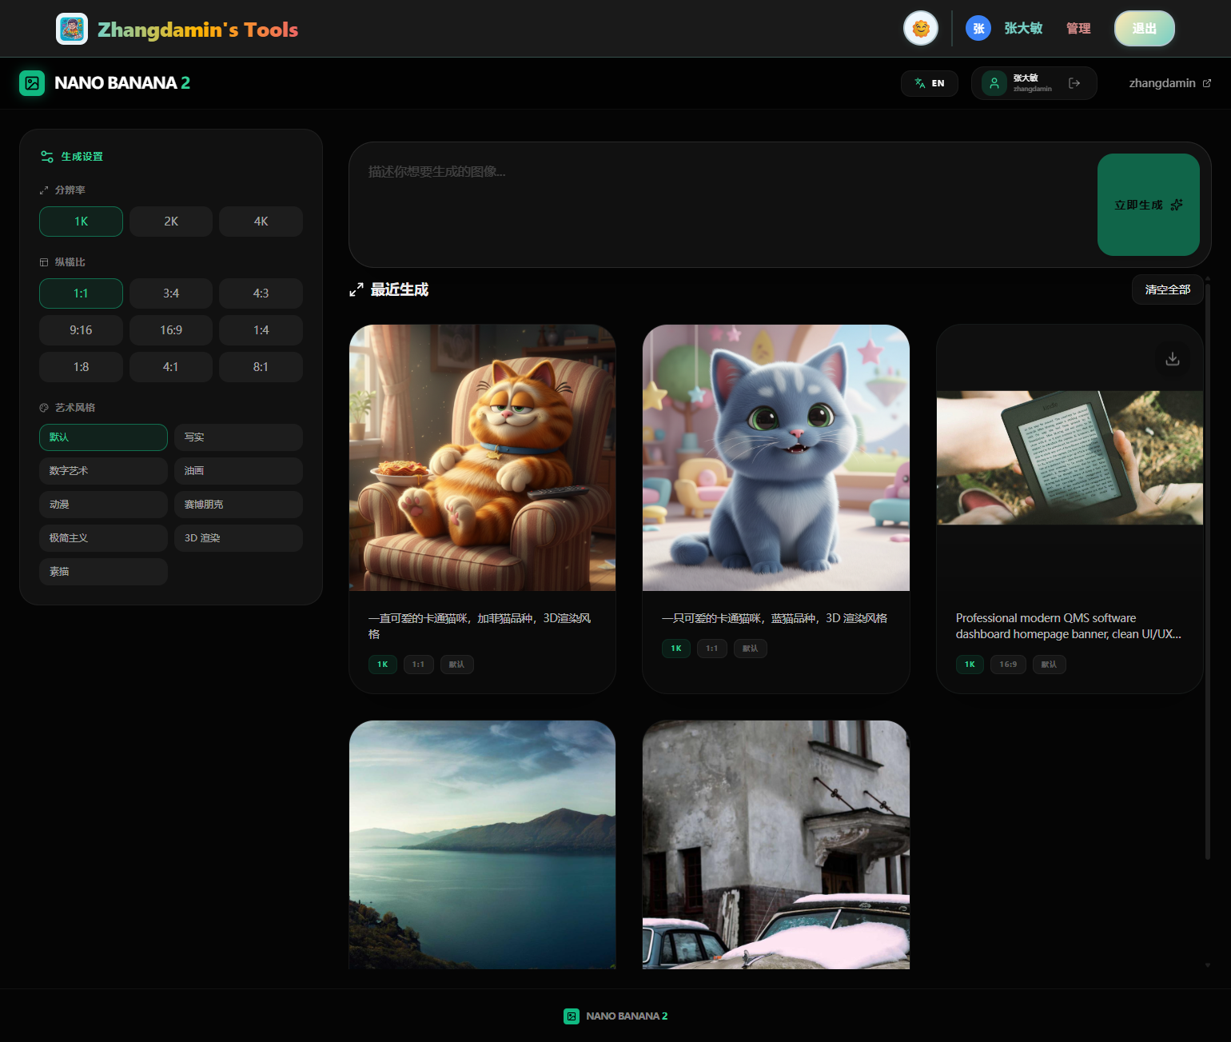1231x1042 pixels.
Task: Select the 默认 art style
Action: point(103,437)
